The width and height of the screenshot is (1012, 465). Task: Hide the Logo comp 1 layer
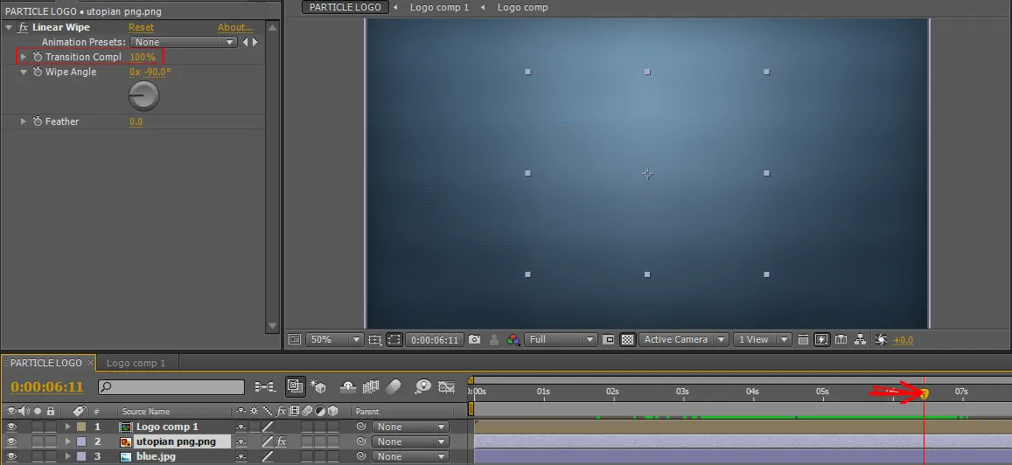pyautogui.click(x=11, y=427)
